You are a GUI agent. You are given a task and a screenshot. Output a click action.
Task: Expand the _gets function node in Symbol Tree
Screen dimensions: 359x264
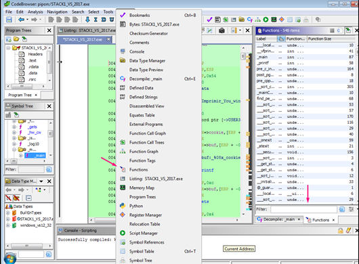click(14, 127)
